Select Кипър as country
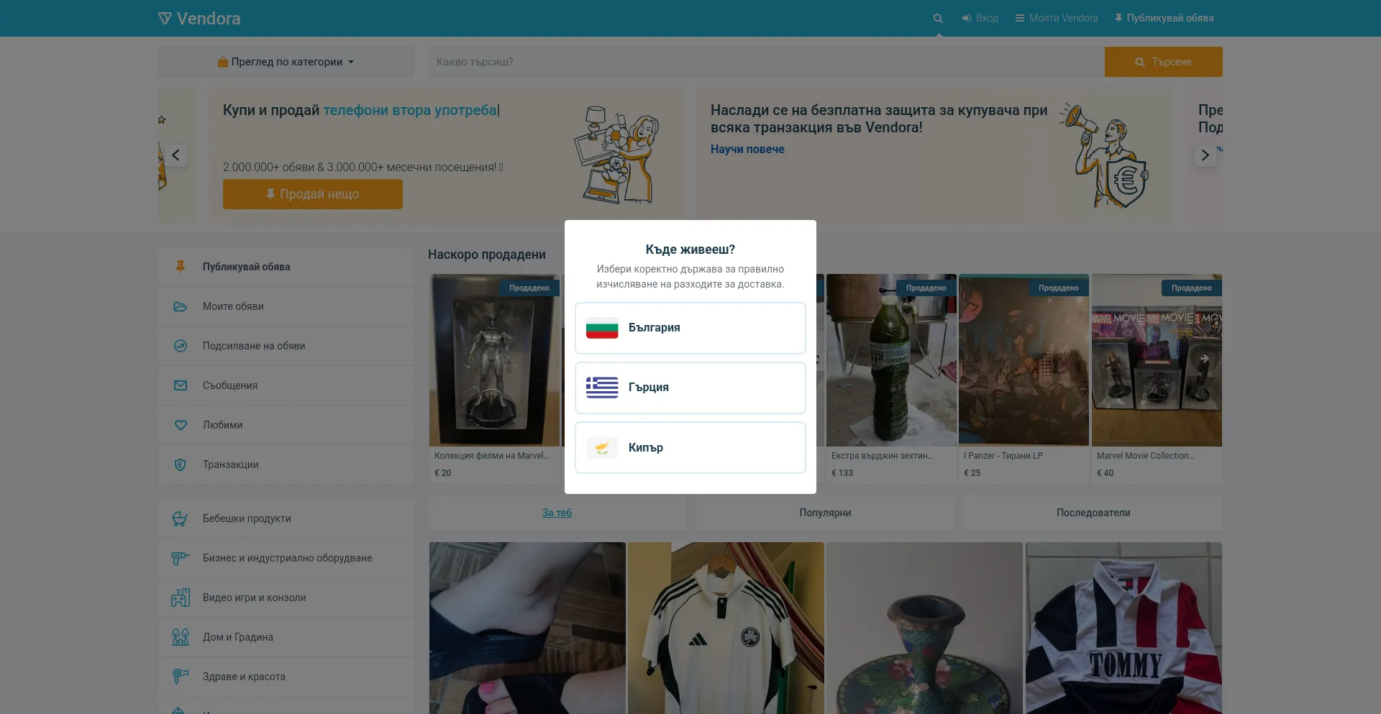1381x714 pixels. (x=690, y=447)
